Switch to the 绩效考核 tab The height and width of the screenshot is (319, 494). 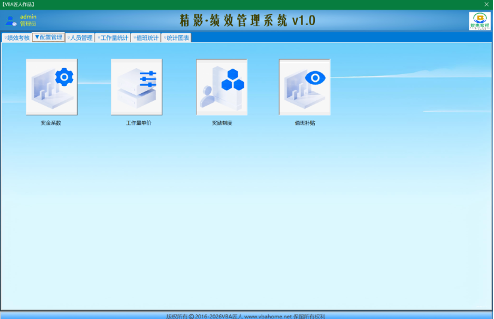click(17, 38)
